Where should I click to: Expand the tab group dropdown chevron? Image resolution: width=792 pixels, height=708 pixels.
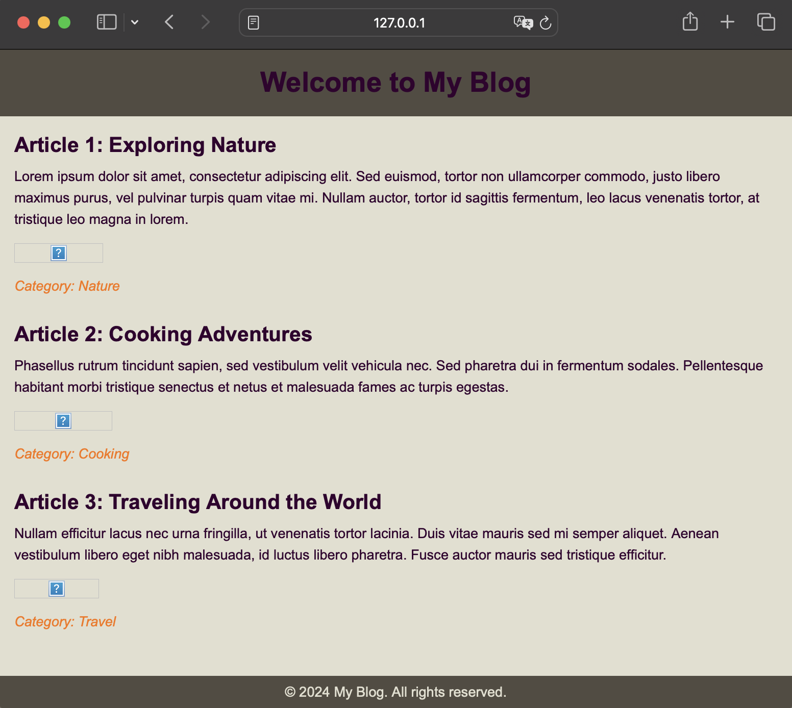tap(135, 22)
